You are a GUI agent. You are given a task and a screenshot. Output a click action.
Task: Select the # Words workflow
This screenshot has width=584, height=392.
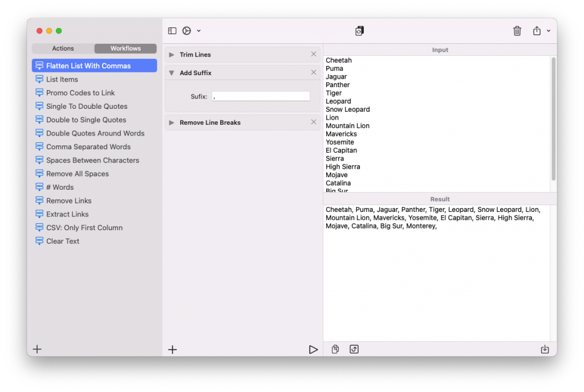tap(94, 187)
